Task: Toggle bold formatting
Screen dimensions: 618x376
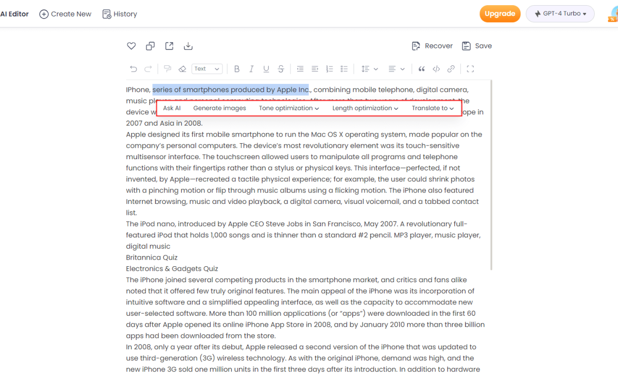Action: click(x=237, y=69)
